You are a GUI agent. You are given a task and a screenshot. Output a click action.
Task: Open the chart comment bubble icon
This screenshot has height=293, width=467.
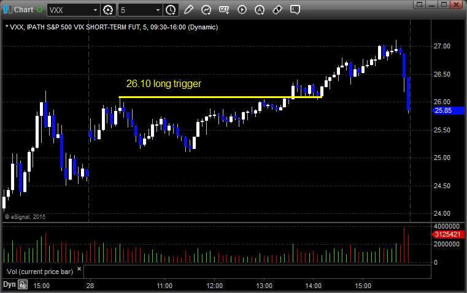pyautogui.click(x=295, y=10)
